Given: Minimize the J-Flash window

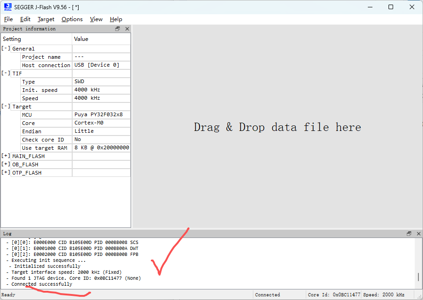Looking at the screenshot, I should pyautogui.click(x=370, y=7).
